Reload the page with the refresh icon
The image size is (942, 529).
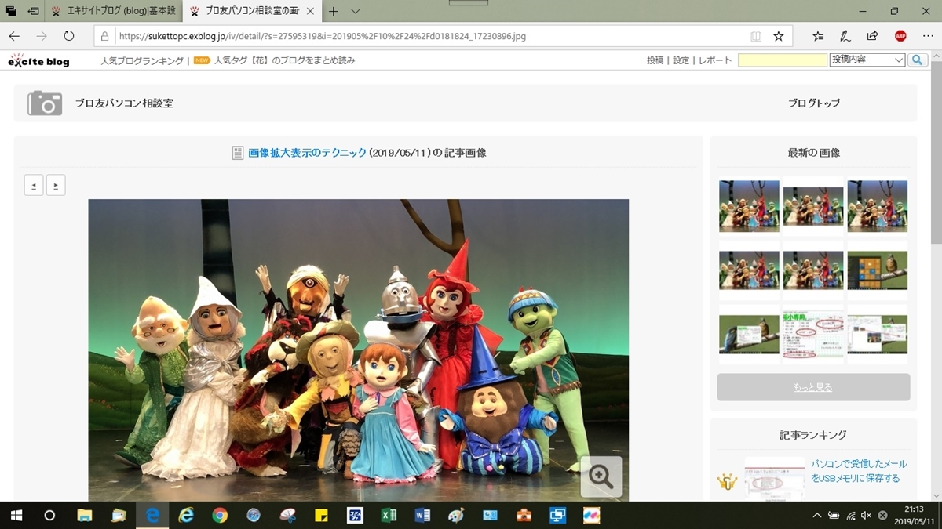[69, 36]
